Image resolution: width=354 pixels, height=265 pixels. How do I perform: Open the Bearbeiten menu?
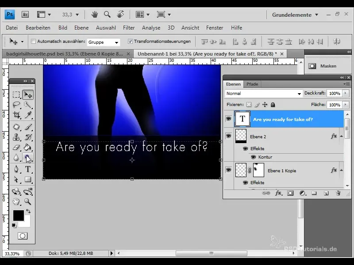pyautogui.click(x=38, y=28)
